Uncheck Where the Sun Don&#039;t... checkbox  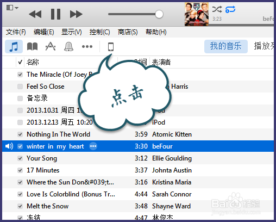pos(20,182)
